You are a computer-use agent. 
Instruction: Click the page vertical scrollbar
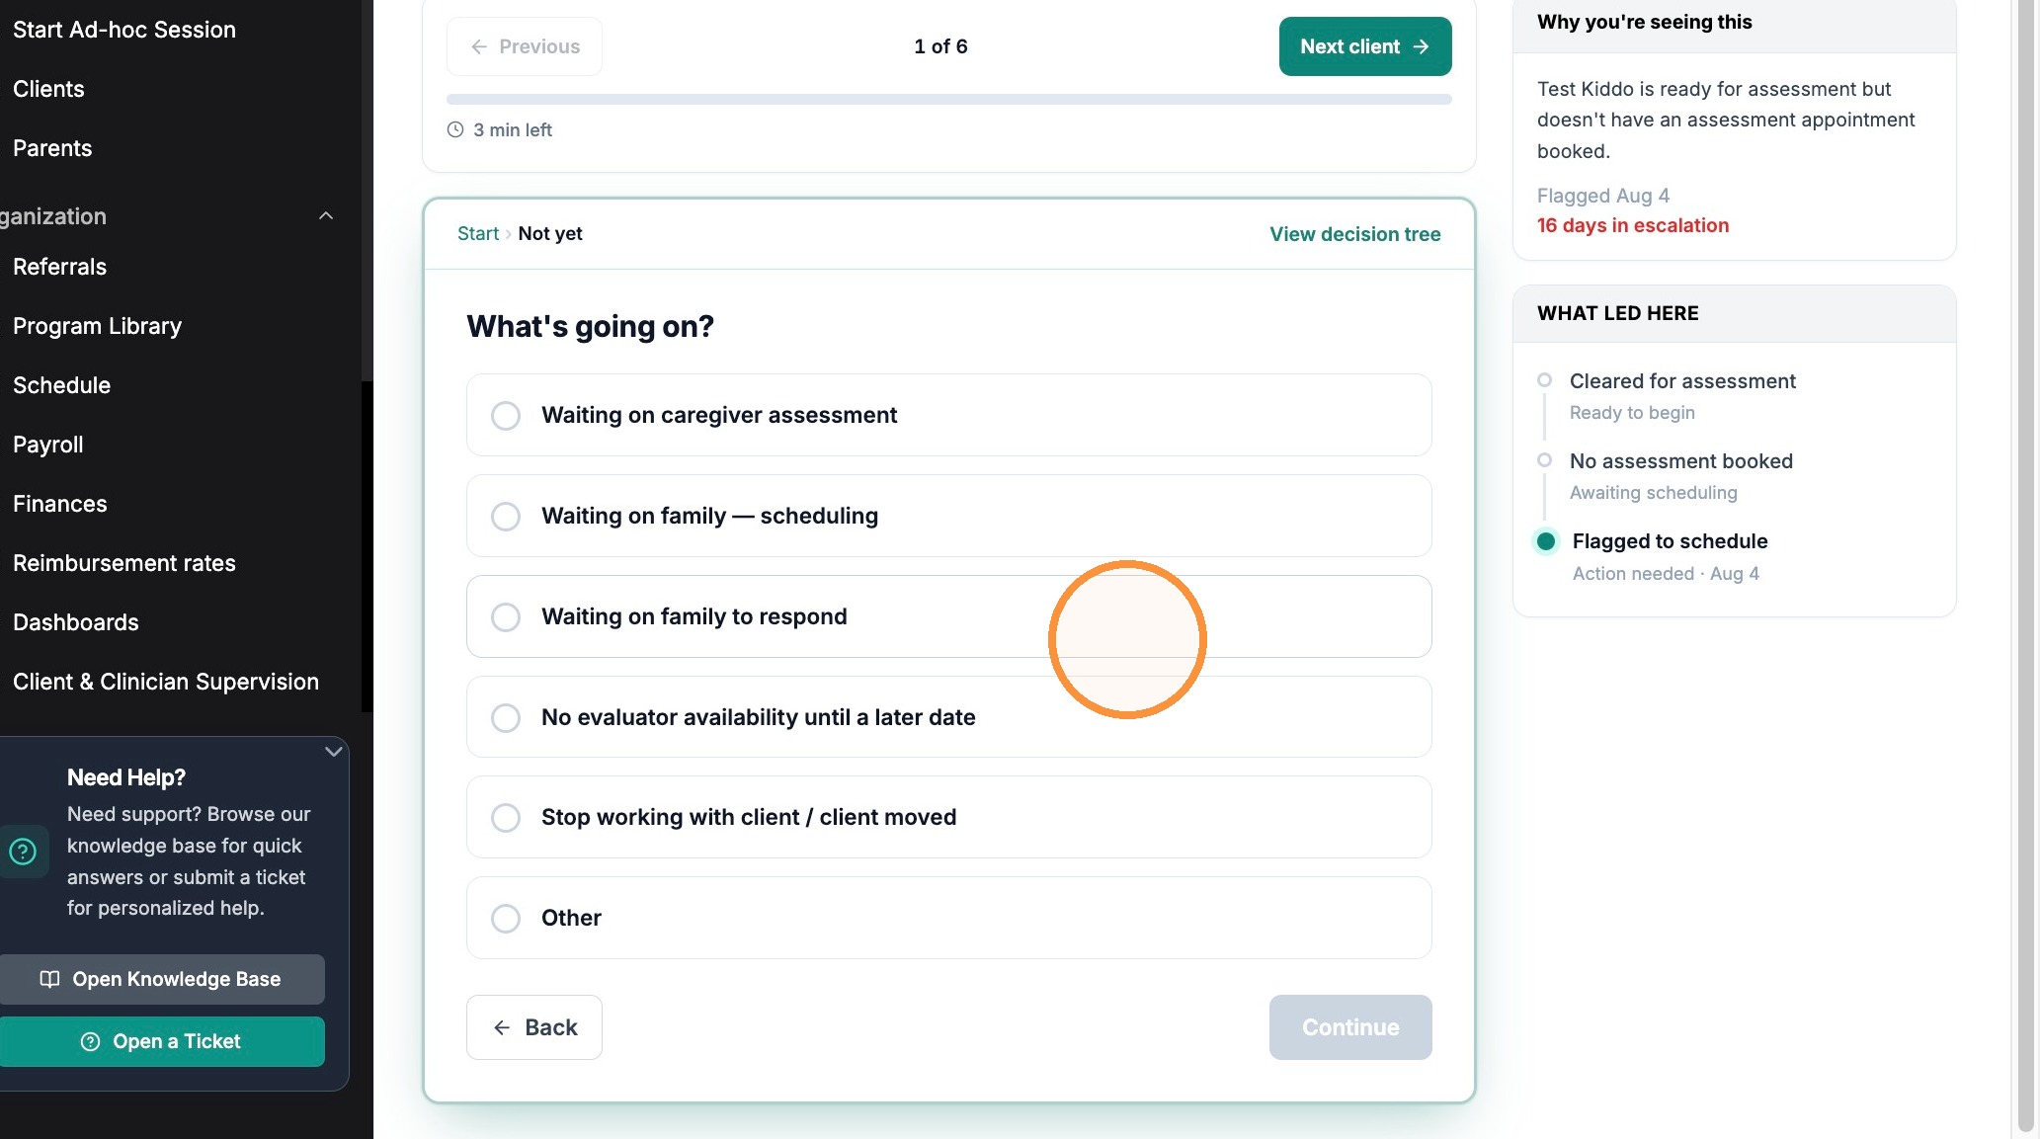2026,567
